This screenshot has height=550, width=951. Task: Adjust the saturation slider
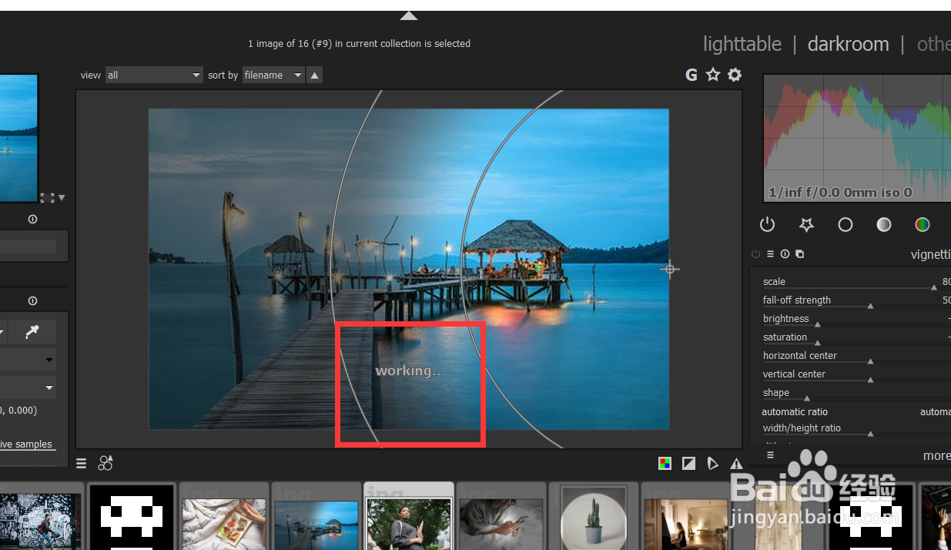tap(856, 337)
